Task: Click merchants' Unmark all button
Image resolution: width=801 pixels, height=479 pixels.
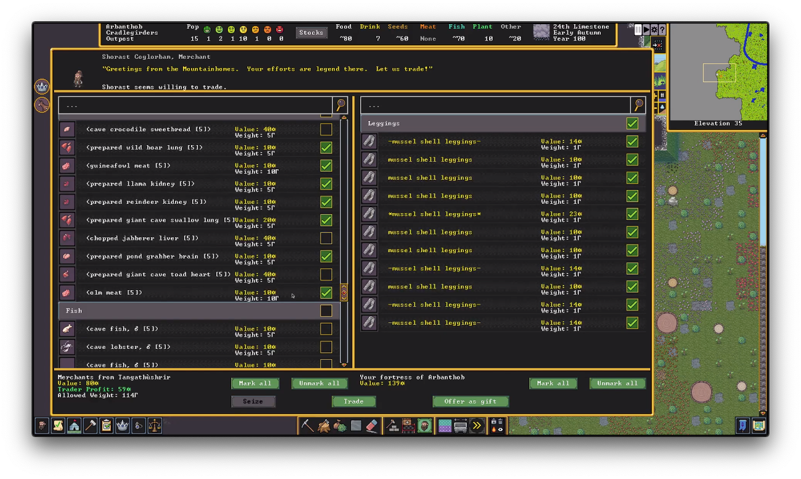Action: (x=319, y=383)
